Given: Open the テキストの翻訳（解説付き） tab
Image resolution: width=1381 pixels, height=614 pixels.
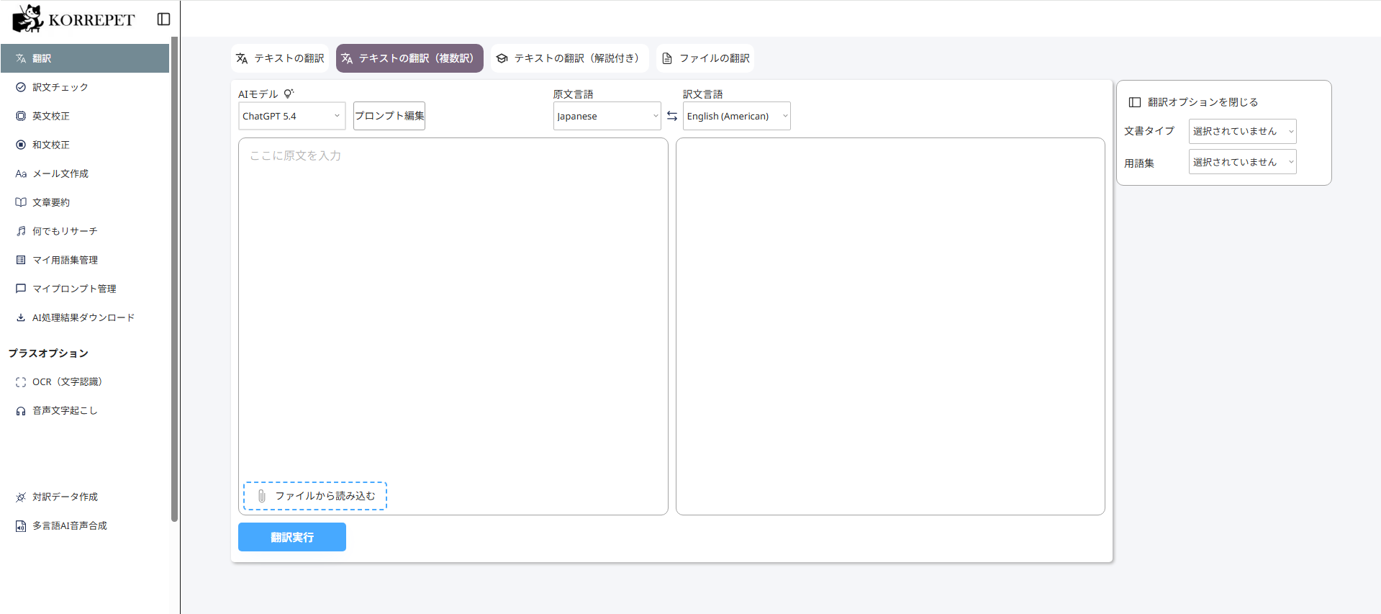Looking at the screenshot, I should tap(570, 58).
